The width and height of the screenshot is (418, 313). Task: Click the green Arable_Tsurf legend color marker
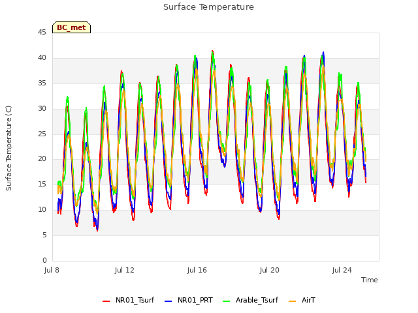226,301
